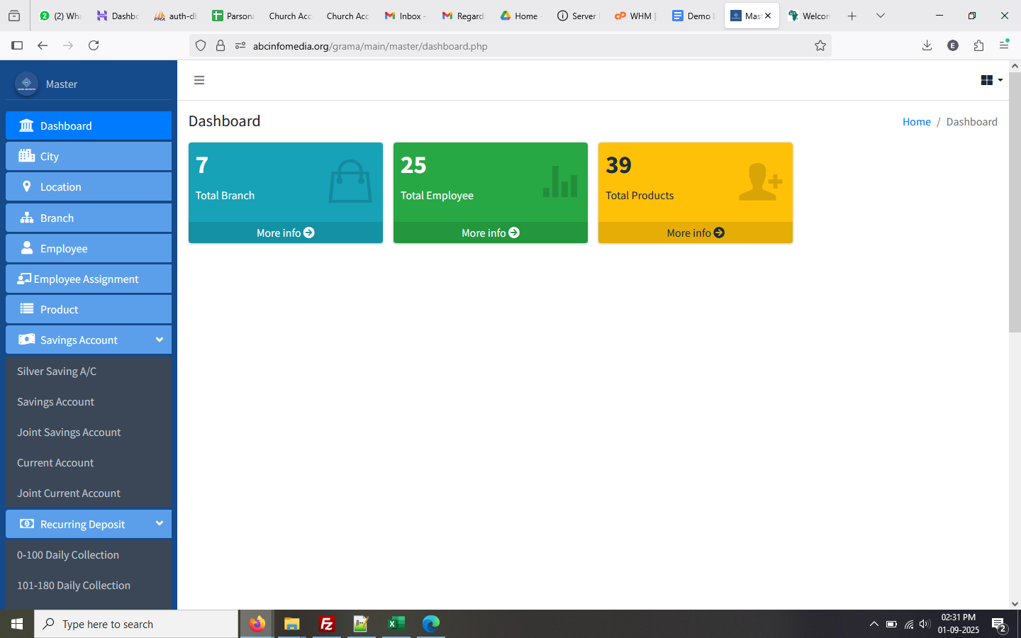
Task: Click the Master logo avatar
Action: tap(26, 84)
